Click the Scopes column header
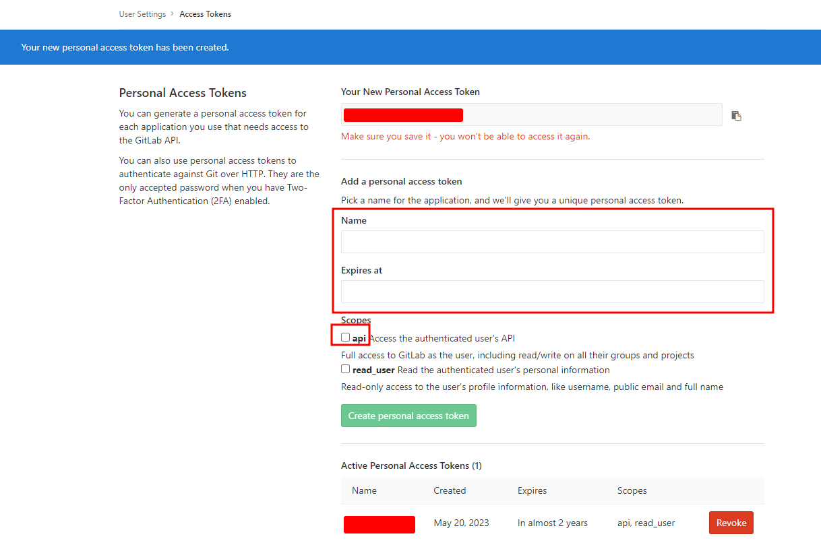821x551 pixels. (x=632, y=490)
